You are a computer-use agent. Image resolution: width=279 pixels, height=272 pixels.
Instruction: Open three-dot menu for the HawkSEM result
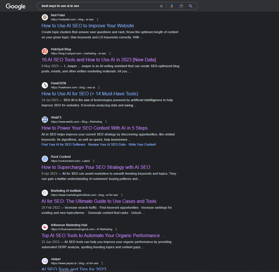(x=99, y=87)
